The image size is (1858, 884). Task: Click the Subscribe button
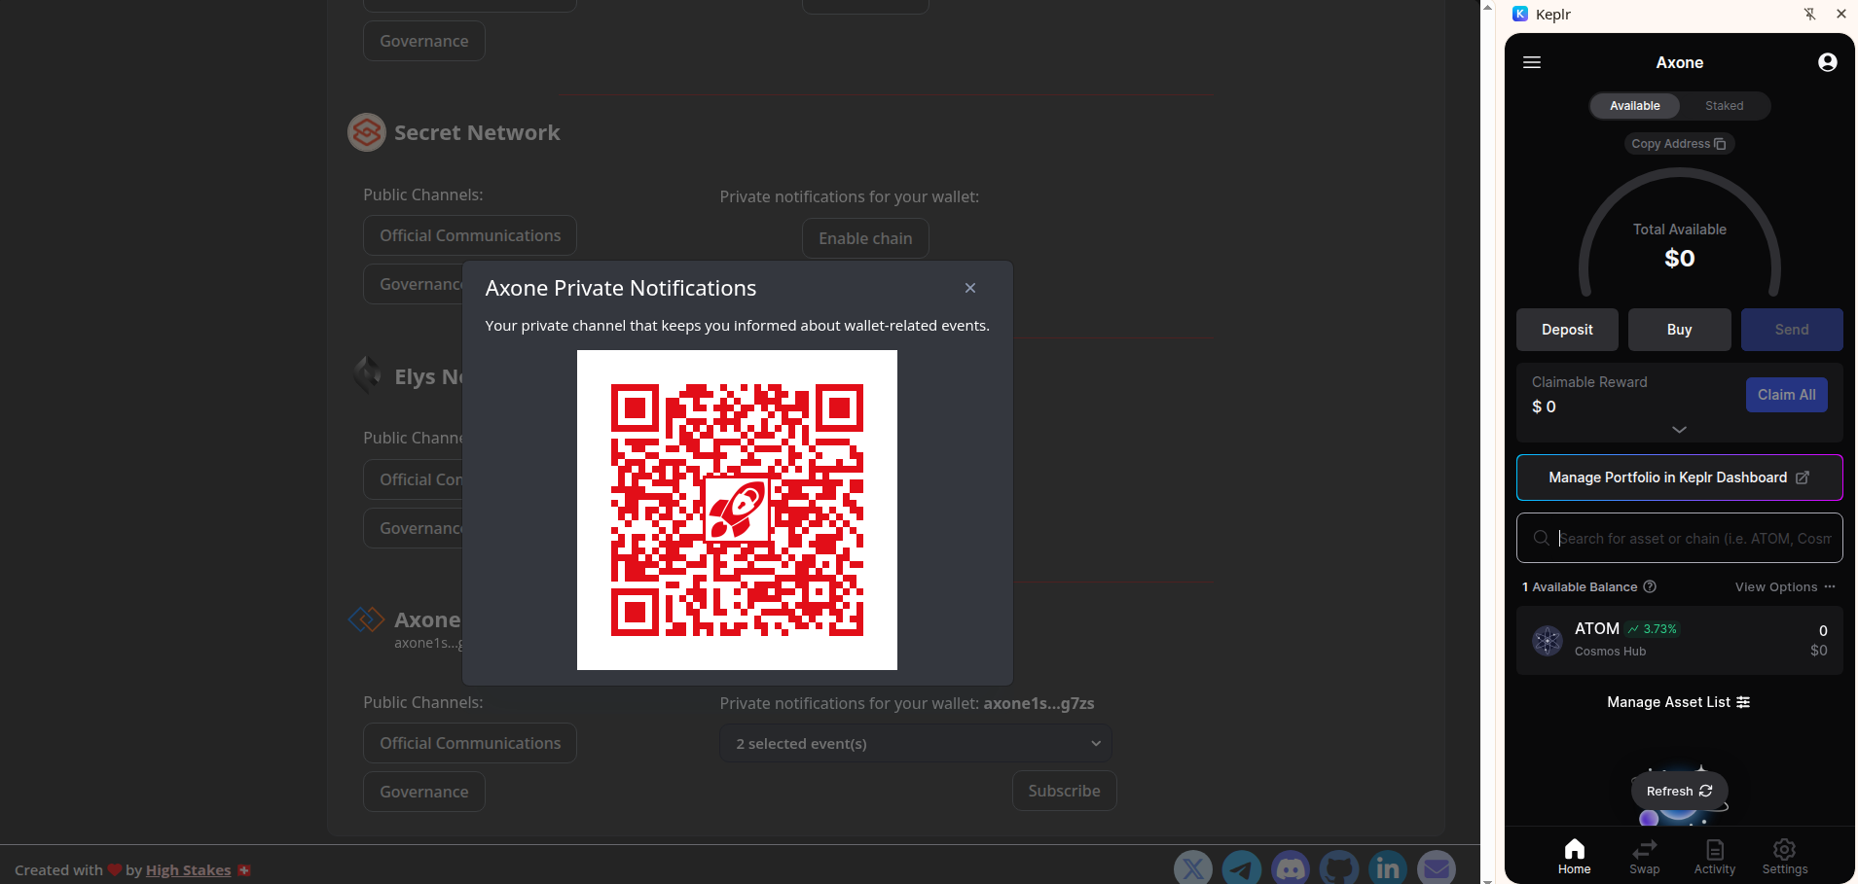coord(1065,791)
